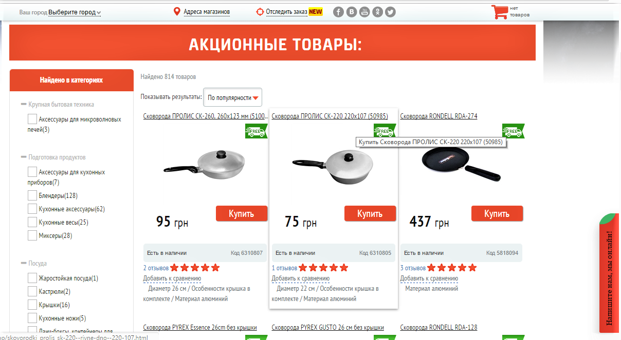This screenshot has height=340, width=621.
Task: Open the shopping cart icon
Action: pos(499,12)
